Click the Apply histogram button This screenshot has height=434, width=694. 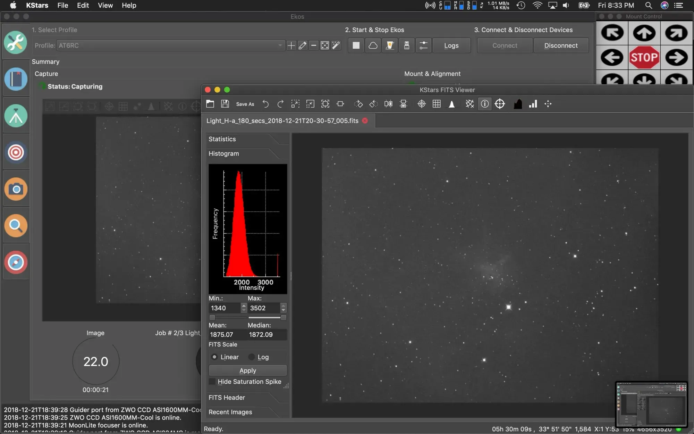pyautogui.click(x=247, y=370)
